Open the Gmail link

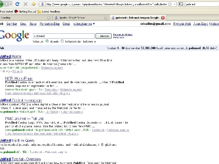66,24
